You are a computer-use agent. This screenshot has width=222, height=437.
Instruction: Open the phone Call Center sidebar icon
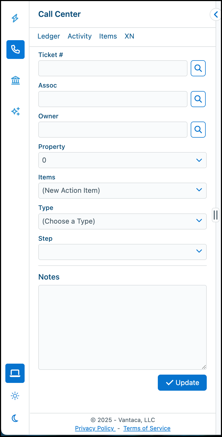point(16,50)
